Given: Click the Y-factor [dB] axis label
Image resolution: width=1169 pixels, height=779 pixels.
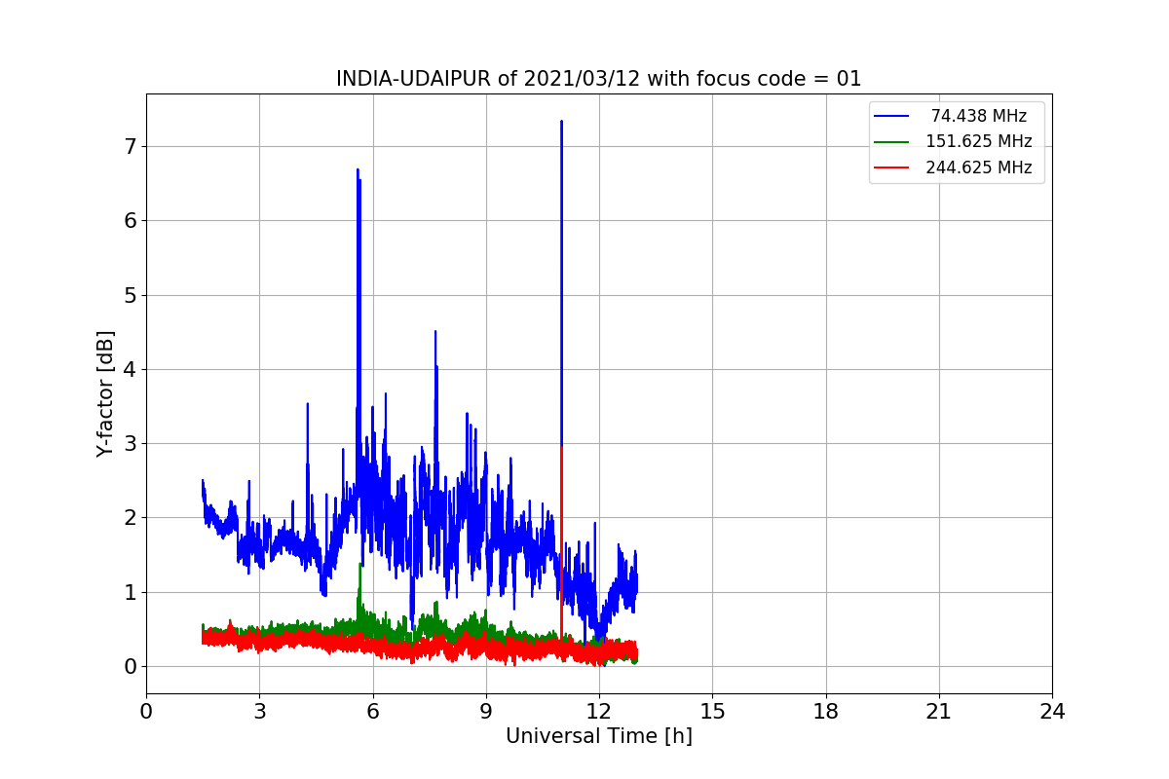Looking at the screenshot, I should coord(106,393).
